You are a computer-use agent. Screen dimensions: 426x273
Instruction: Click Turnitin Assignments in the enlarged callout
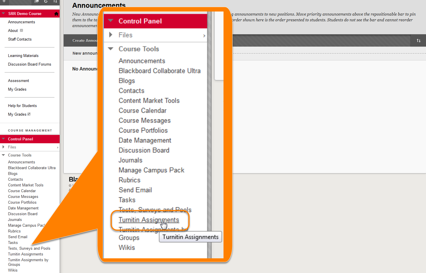point(149,220)
